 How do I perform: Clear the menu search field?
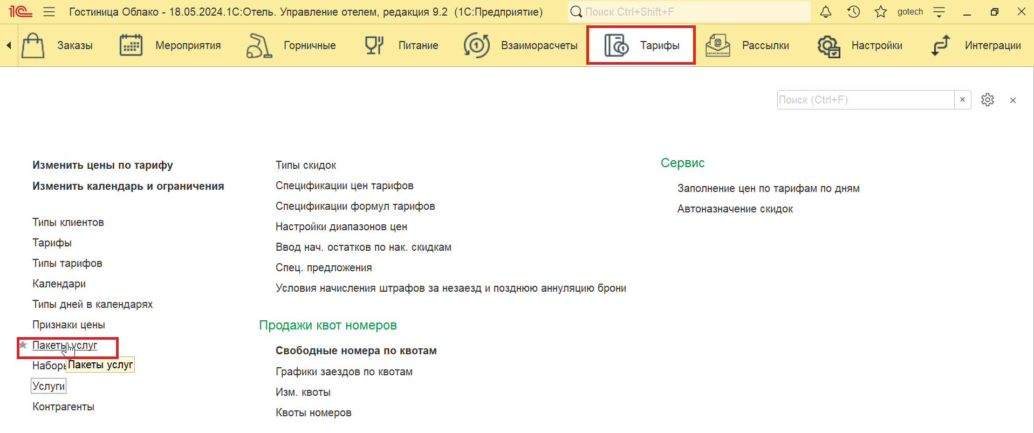tap(963, 100)
